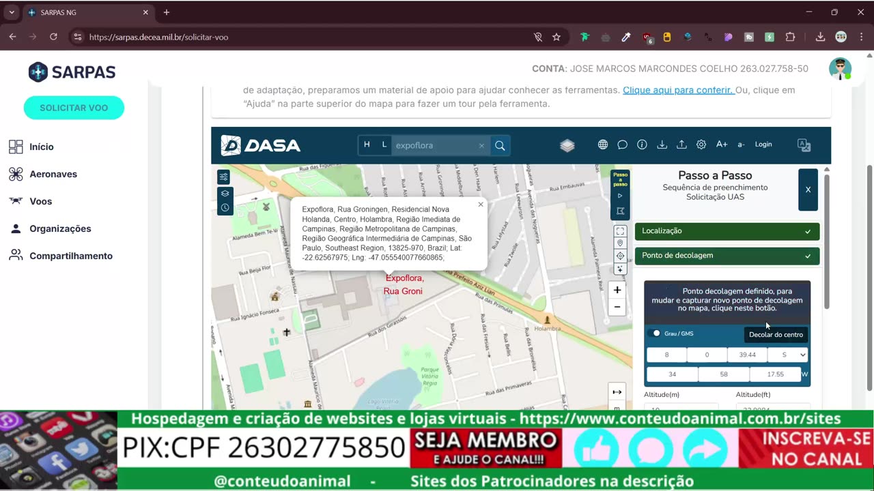
Task: Close the Passo a Passo panel
Action: click(808, 190)
